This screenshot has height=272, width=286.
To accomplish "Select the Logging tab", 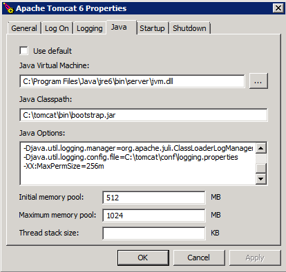I will (x=90, y=28).
